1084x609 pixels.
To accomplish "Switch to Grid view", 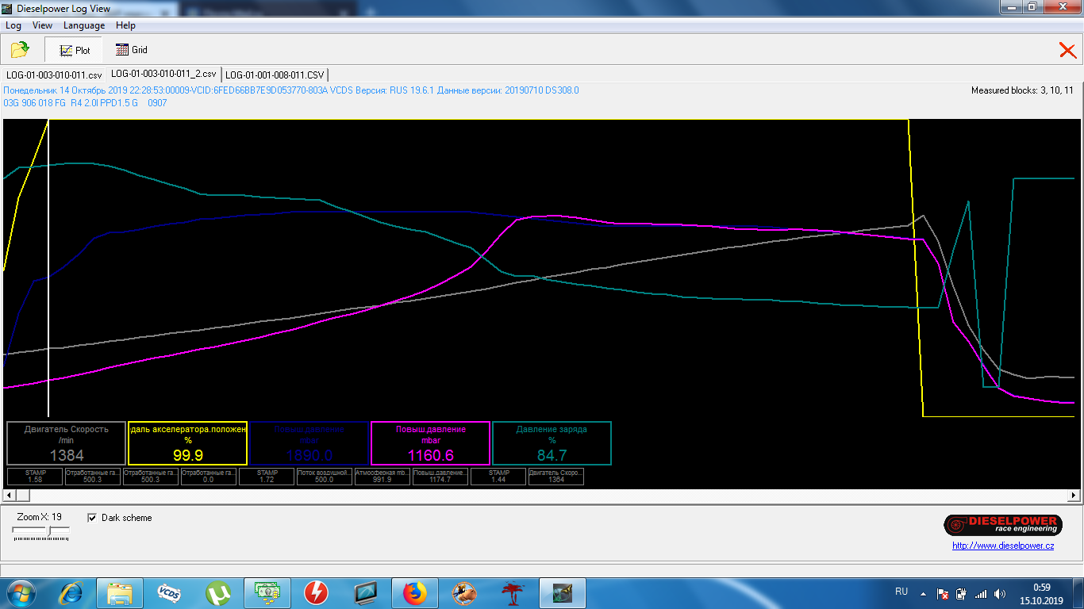I will pyautogui.click(x=132, y=50).
